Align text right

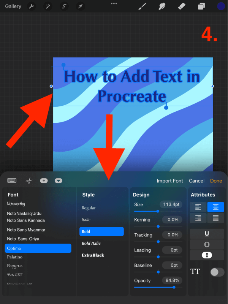(198, 218)
